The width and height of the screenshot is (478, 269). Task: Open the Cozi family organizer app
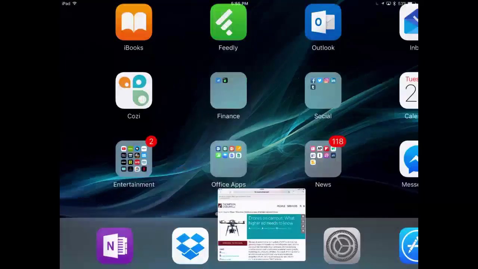(x=134, y=90)
